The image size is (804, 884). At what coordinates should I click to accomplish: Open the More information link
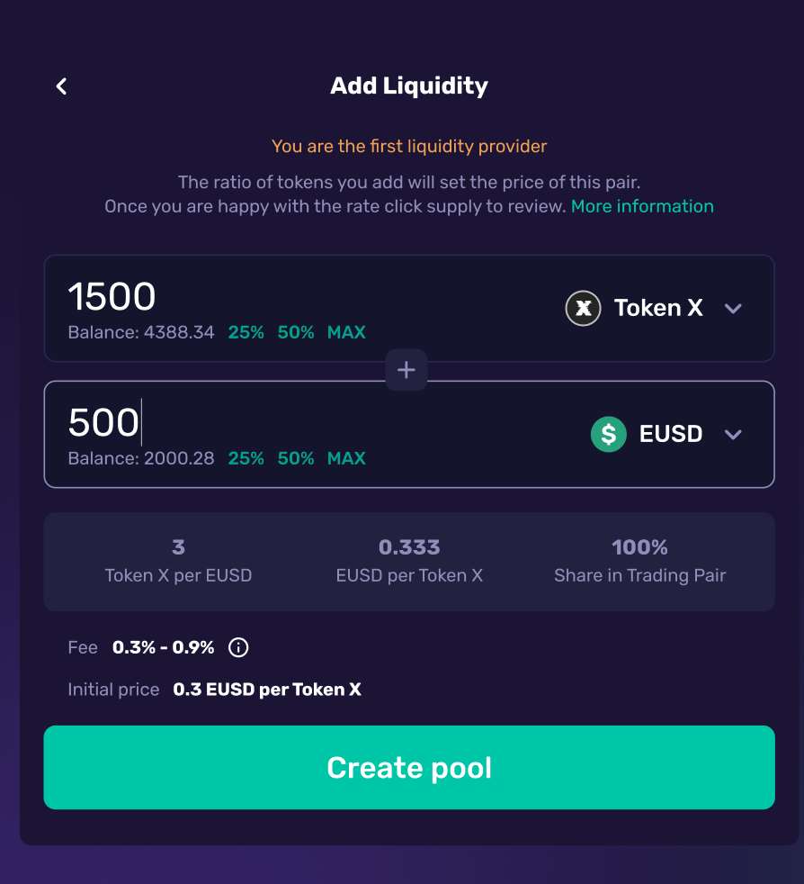tap(642, 206)
